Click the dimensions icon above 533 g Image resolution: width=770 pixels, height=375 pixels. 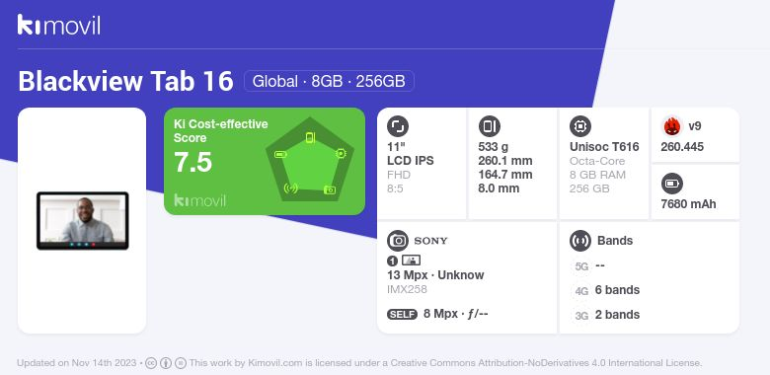point(489,126)
